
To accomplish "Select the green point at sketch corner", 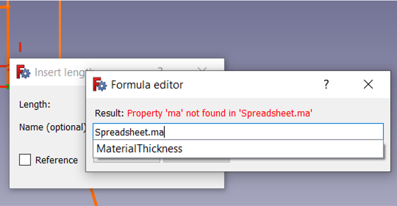I will tap(8, 87).
